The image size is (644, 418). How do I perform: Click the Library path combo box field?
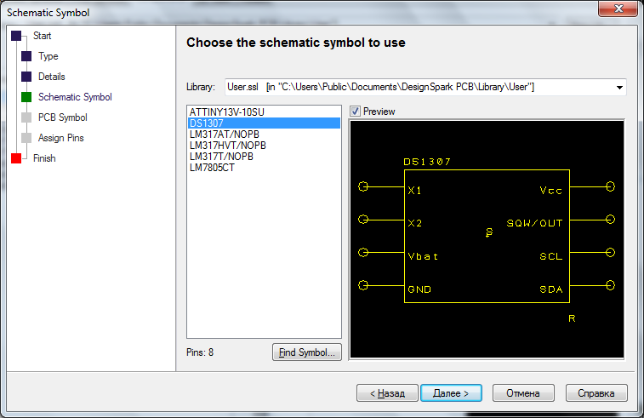pyautogui.click(x=425, y=87)
